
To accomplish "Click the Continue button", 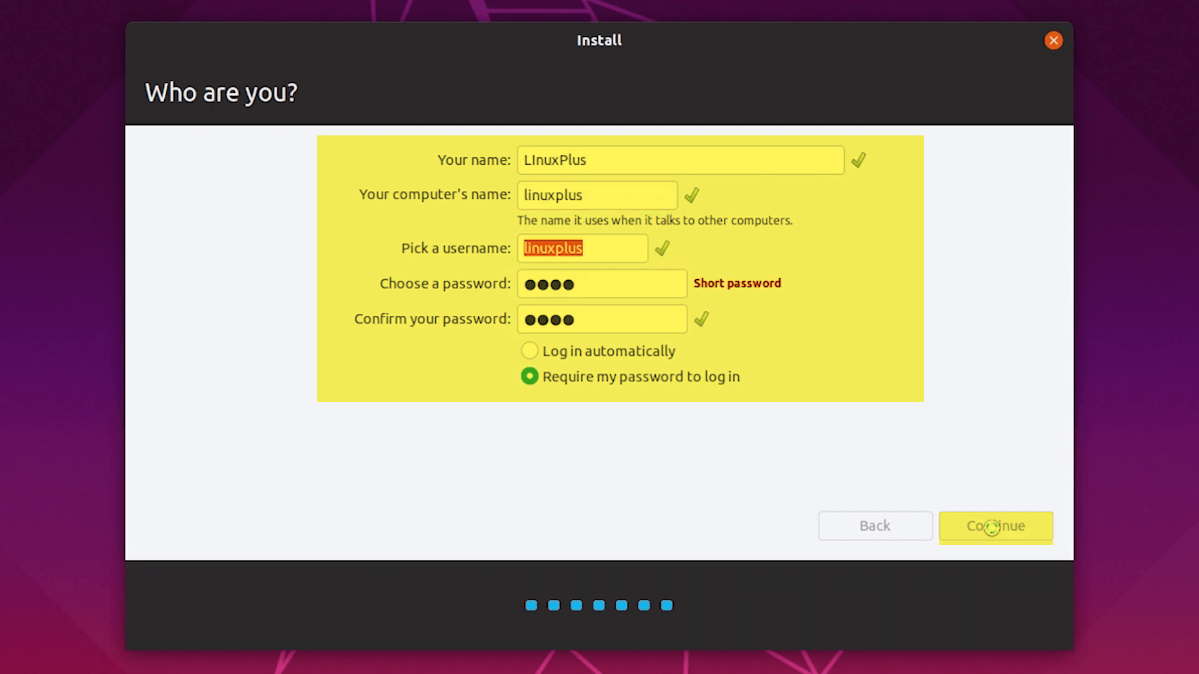I will click(x=995, y=525).
